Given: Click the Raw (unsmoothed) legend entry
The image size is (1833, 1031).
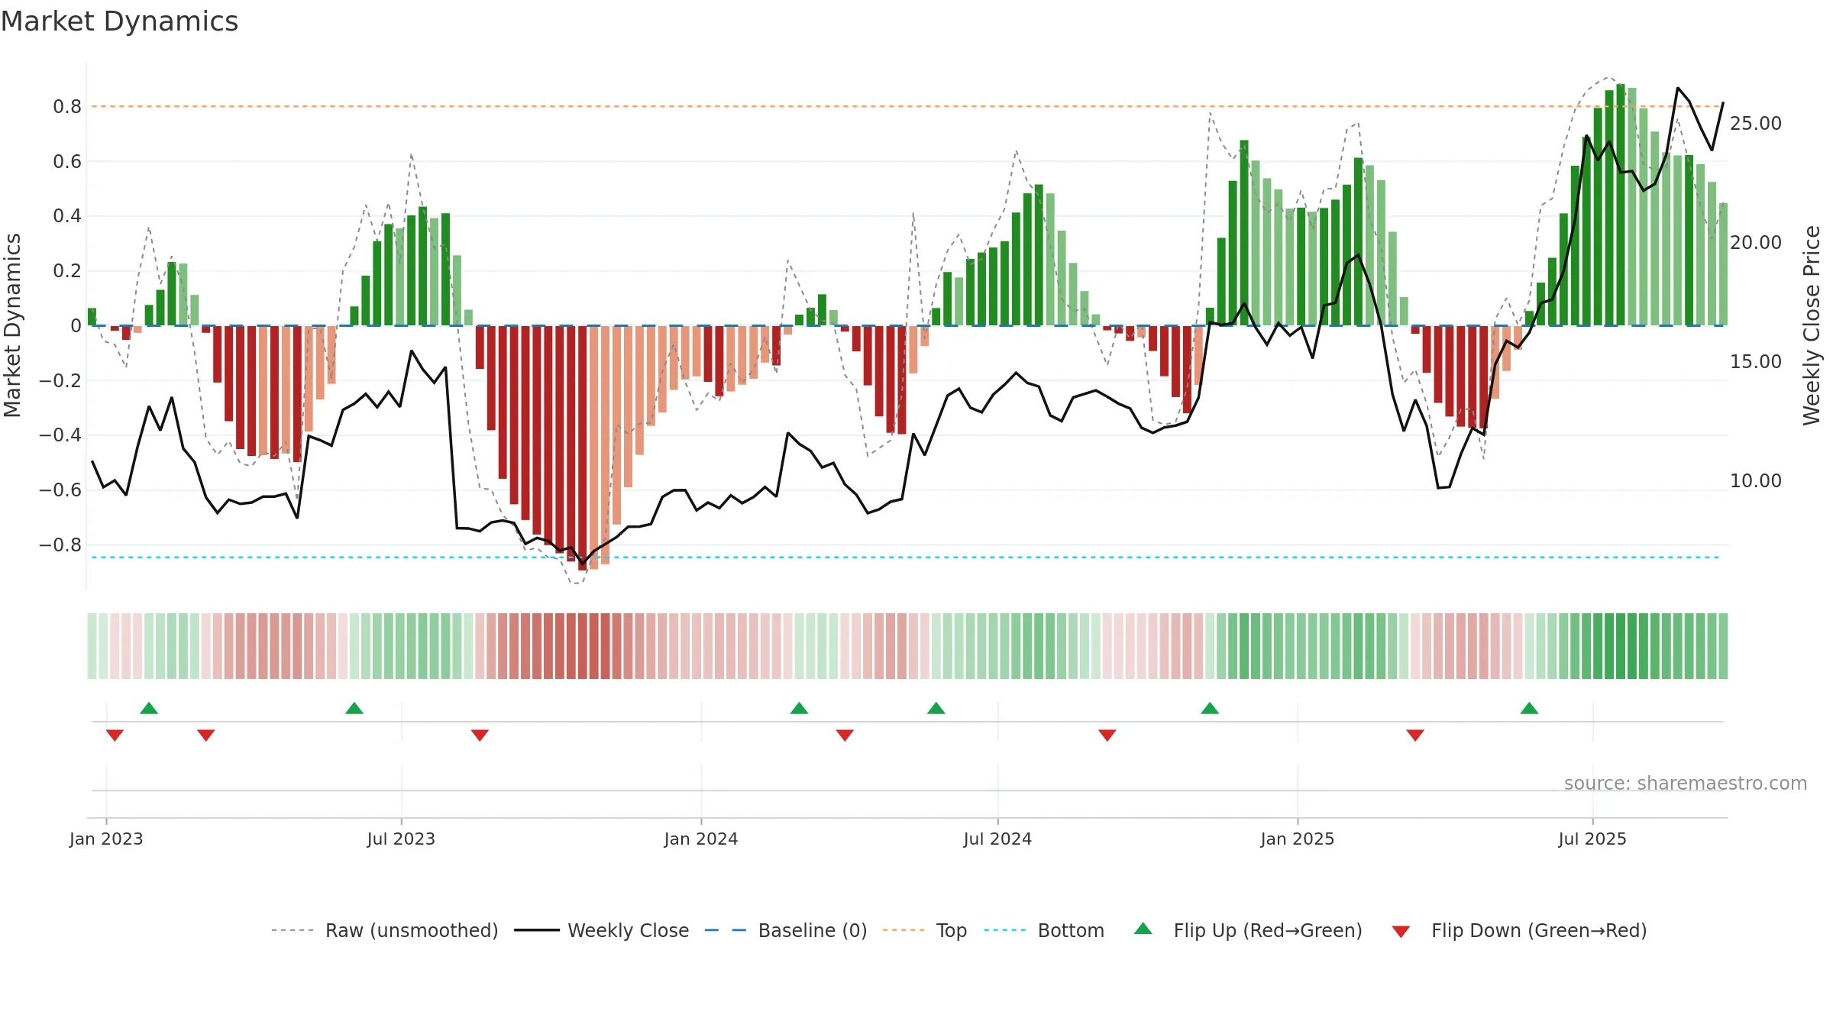Looking at the screenshot, I should click(384, 930).
